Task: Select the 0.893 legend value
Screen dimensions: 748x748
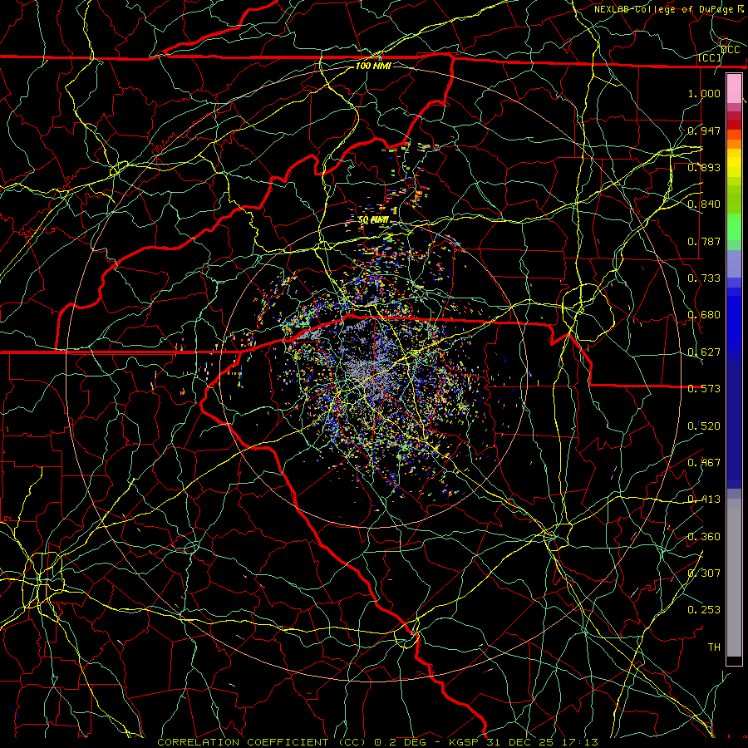Action: point(704,167)
